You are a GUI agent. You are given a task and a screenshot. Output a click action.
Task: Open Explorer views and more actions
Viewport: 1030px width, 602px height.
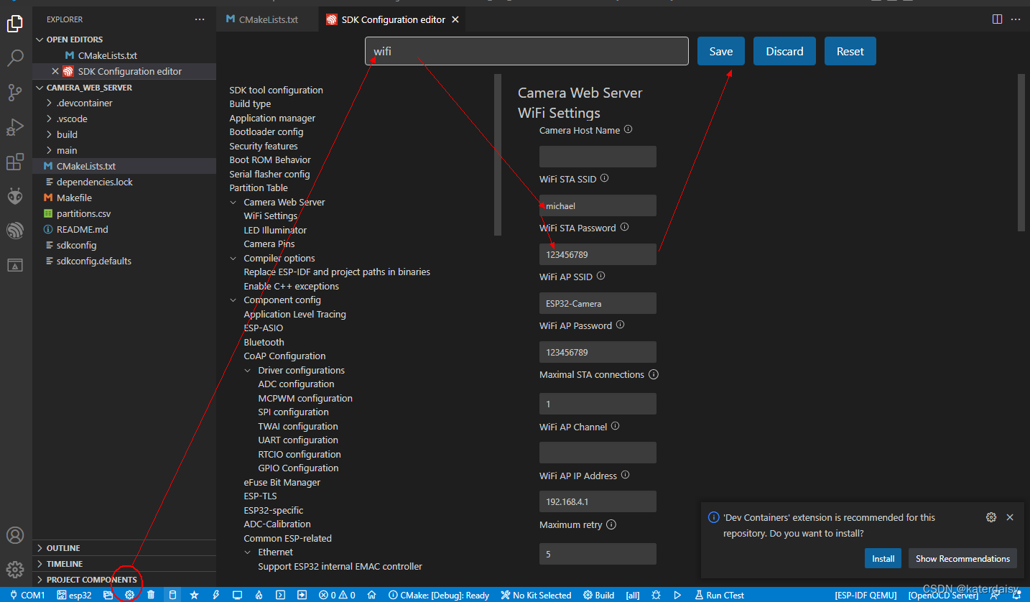click(x=200, y=19)
